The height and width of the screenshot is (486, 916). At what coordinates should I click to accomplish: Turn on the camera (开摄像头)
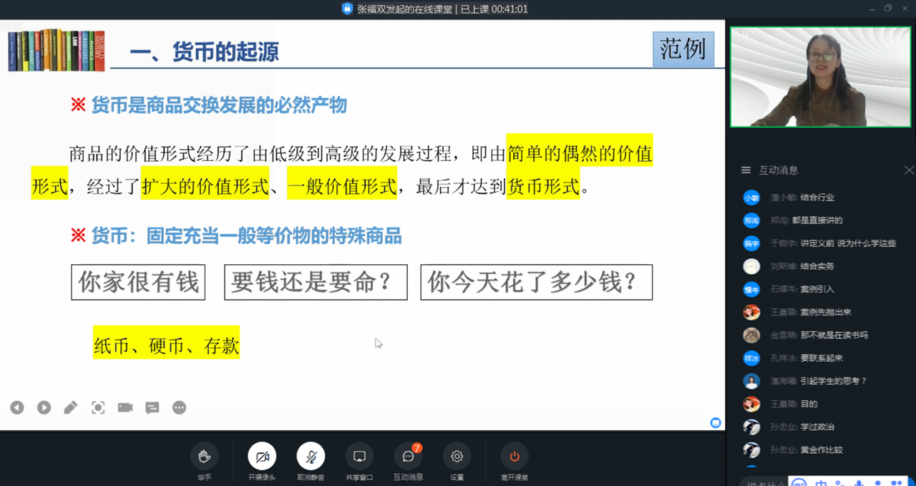262,457
